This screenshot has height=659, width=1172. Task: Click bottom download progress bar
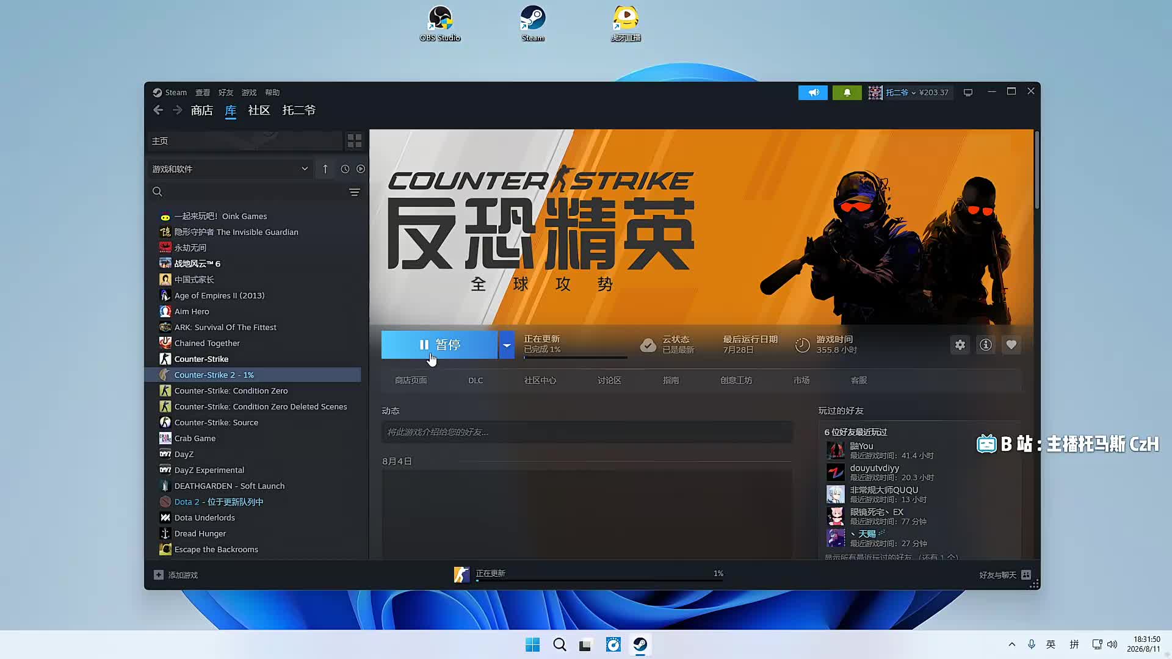click(x=599, y=580)
